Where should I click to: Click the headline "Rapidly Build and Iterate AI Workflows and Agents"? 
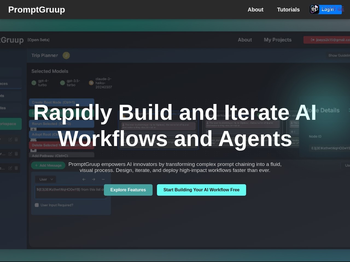[x=175, y=126]
